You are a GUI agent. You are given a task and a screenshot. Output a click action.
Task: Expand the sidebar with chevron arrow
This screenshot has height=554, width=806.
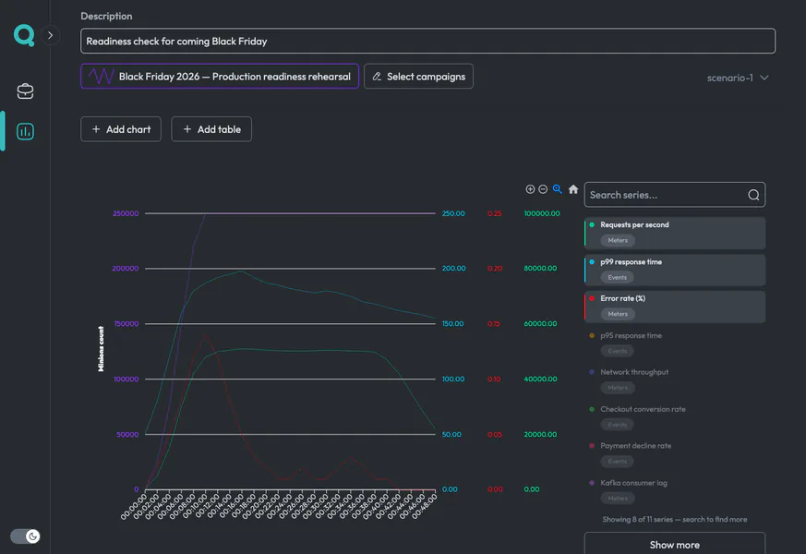coord(51,35)
